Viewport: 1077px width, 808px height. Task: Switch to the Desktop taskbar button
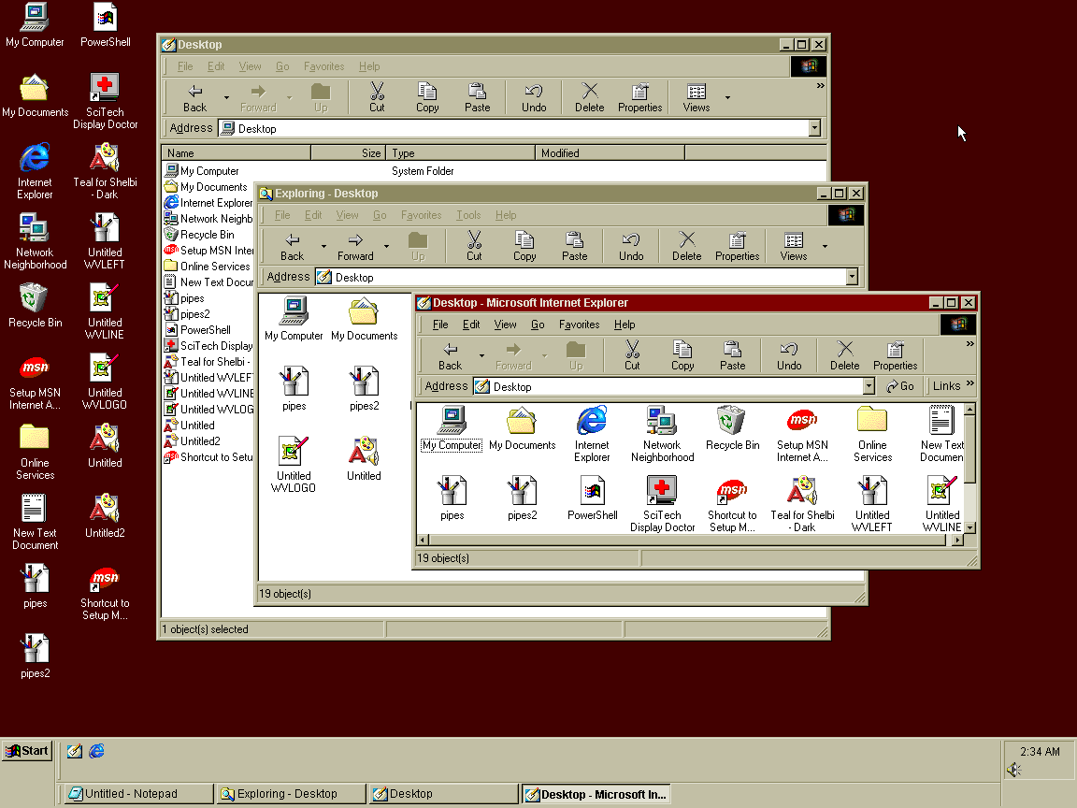444,794
